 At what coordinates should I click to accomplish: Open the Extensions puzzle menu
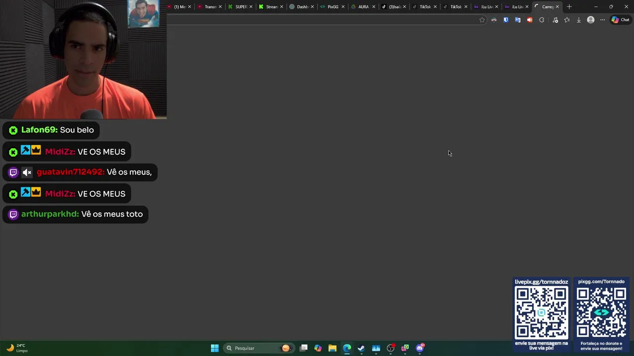tap(541, 20)
